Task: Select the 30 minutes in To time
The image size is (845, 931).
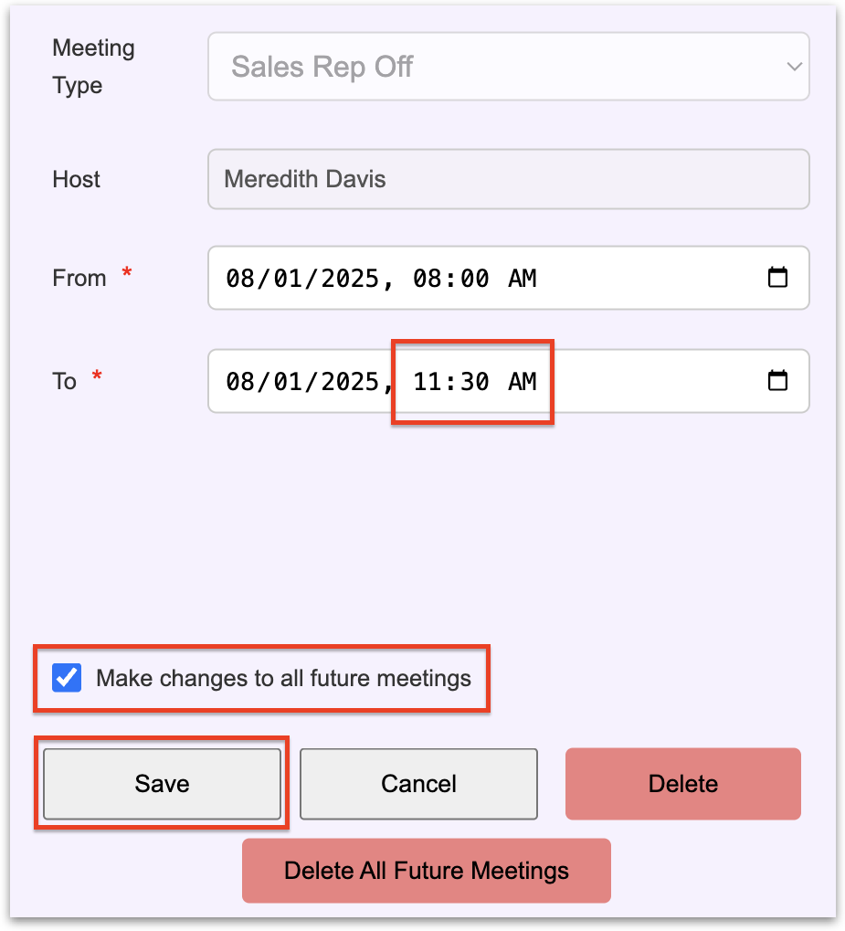Action: pos(474,381)
